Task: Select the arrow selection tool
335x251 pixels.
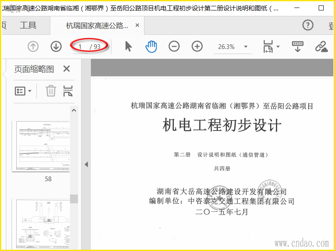Action: (x=129, y=46)
